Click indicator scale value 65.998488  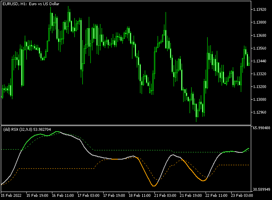[262, 128]
